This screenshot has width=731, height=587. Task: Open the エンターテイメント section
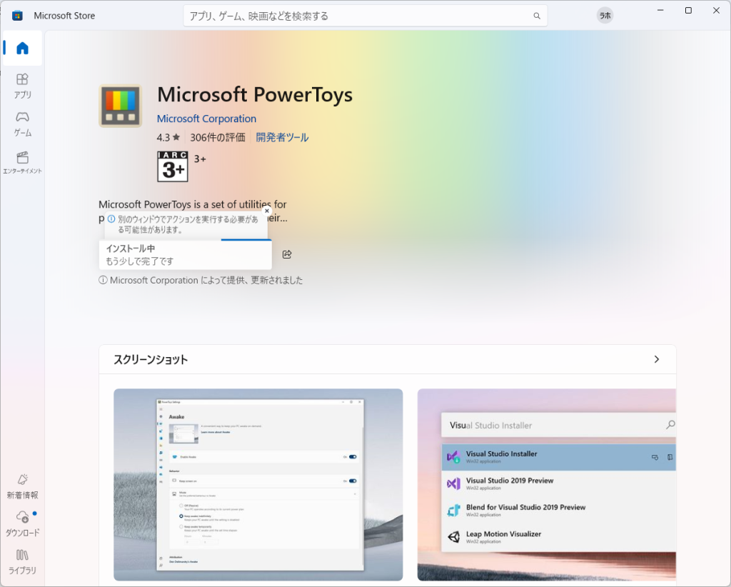(x=22, y=161)
